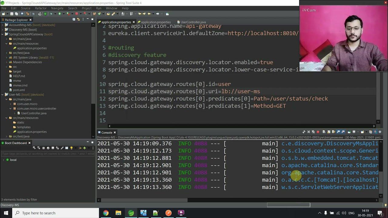This screenshot has height=218, width=388.
Task: Toggle Word Wrap in Console toolbar
Action: tap(333, 132)
